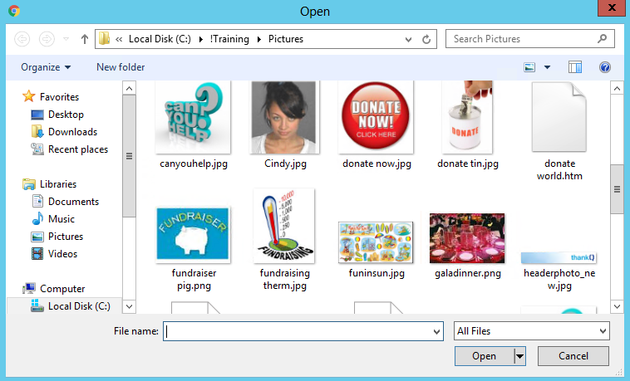The image size is (630, 381).
Task: Toggle the preview pane icon
Action: pos(575,67)
